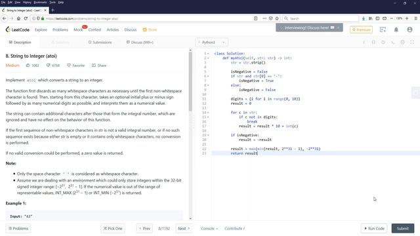This screenshot has height=236, width=420.
Task: Zoom out with browser minus icon
Action: coord(392,18)
